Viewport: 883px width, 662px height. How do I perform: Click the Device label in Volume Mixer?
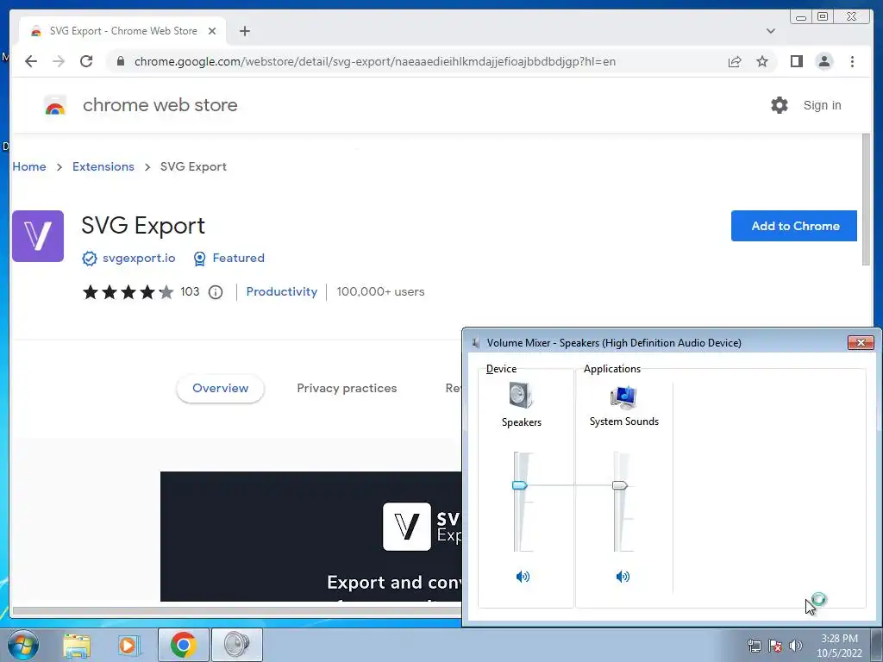click(x=501, y=369)
